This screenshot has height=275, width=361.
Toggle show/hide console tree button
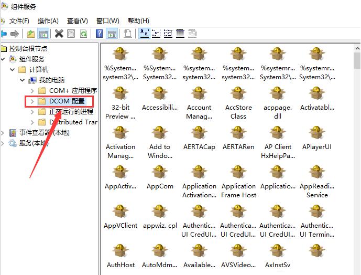pyautogui.click(x=43, y=34)
